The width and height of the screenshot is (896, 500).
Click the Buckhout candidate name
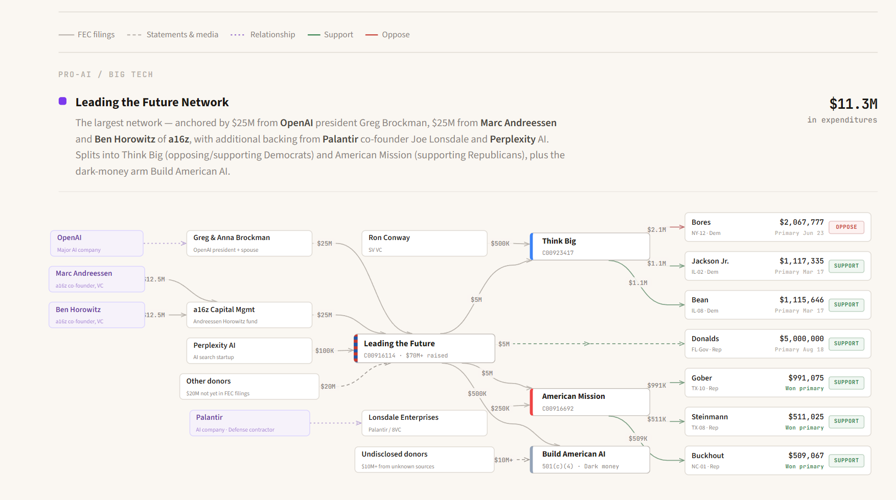707,456
